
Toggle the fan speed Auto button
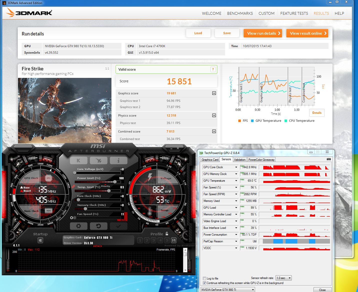click(123, 220)
